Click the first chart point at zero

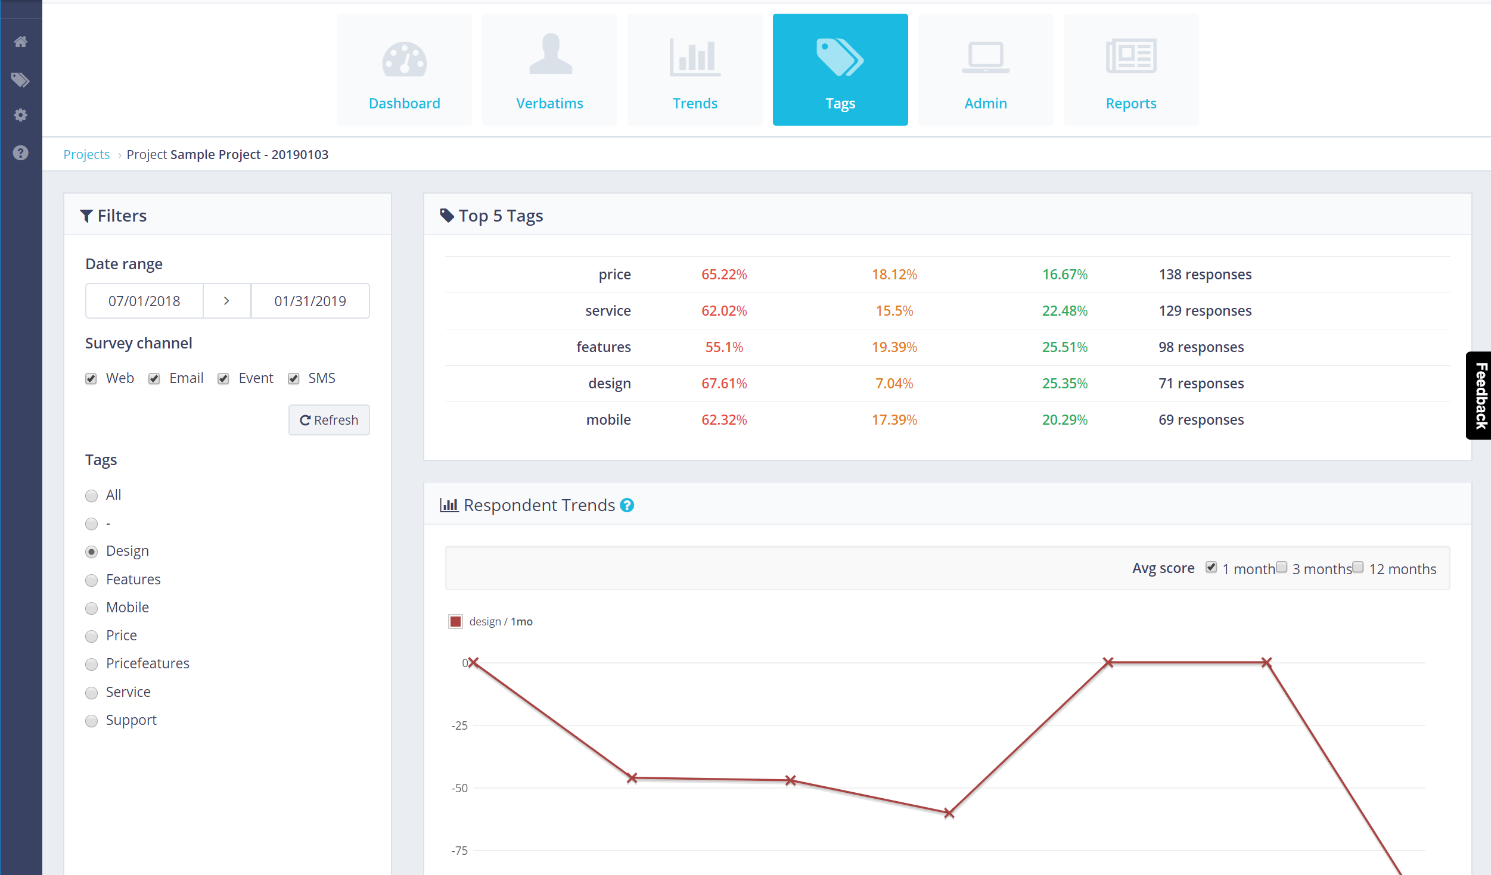pos(473,662)
